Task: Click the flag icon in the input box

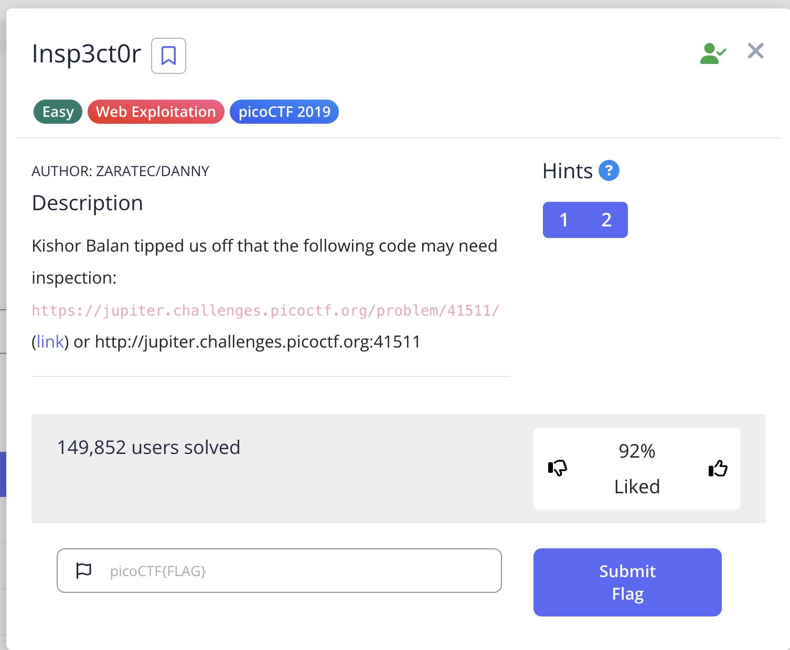Action: pyautogui.click(x=84, y=571)
